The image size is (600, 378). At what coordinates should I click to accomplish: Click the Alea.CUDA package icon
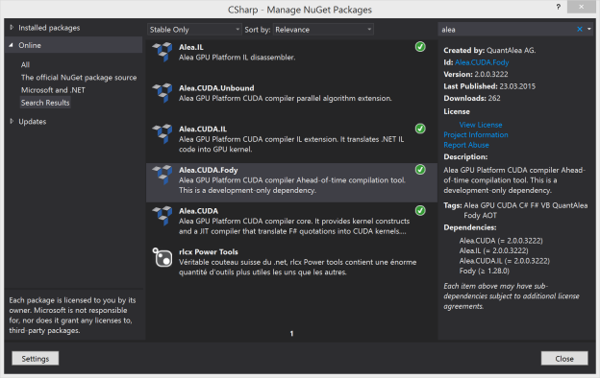point(162,215)
